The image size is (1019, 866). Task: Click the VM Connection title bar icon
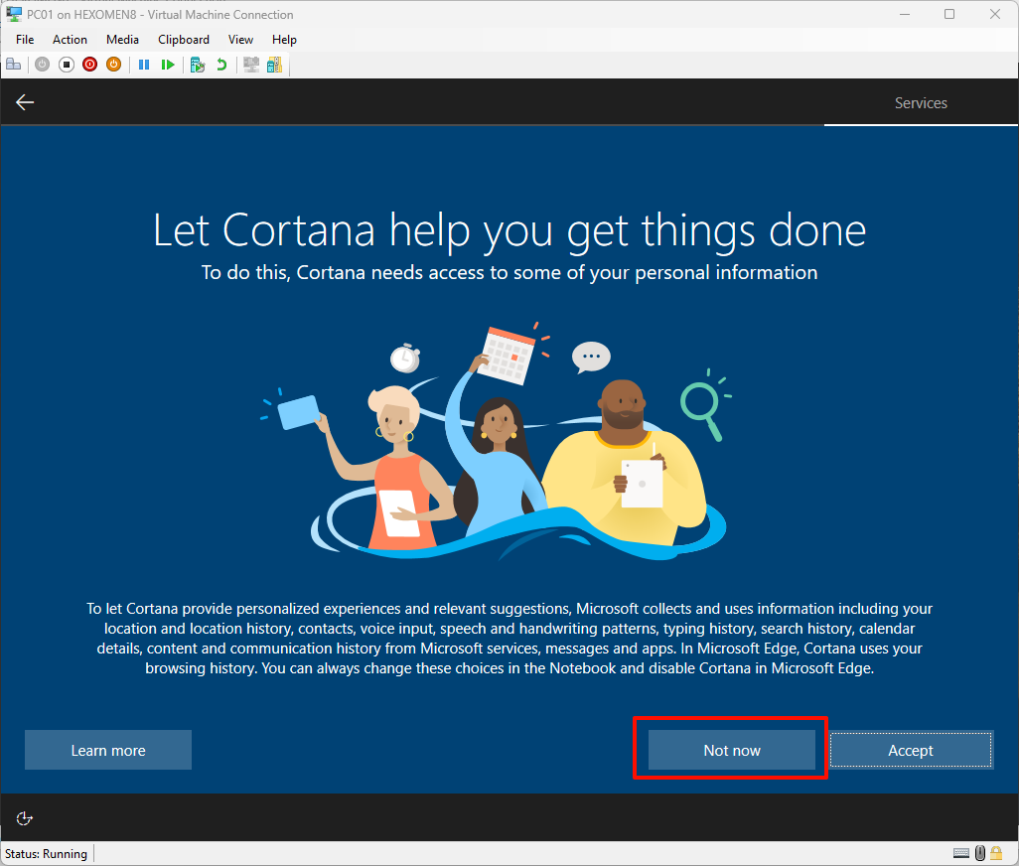click(x=14, y=14)
